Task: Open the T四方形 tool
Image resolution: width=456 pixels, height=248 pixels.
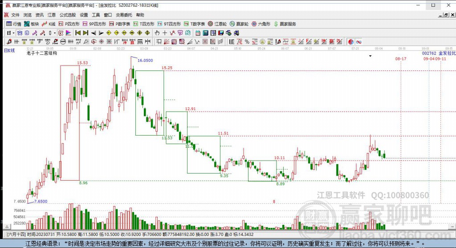Action: [144, 24]
